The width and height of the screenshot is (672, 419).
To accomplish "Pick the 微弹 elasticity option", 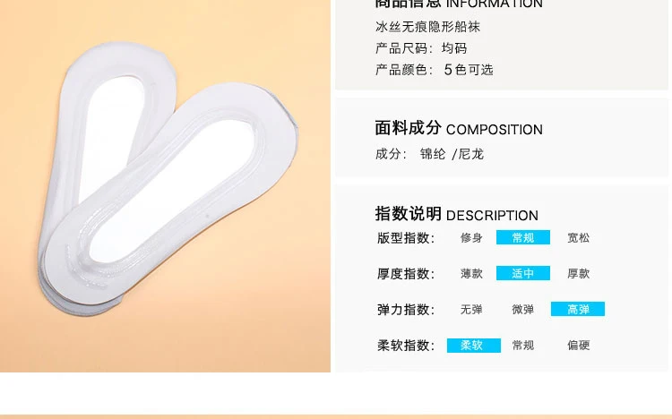I will click(x=523, y=309).
